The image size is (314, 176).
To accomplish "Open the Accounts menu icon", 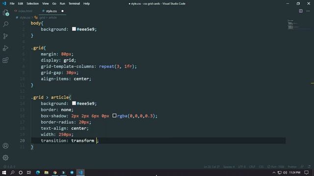I will [5, 146].
